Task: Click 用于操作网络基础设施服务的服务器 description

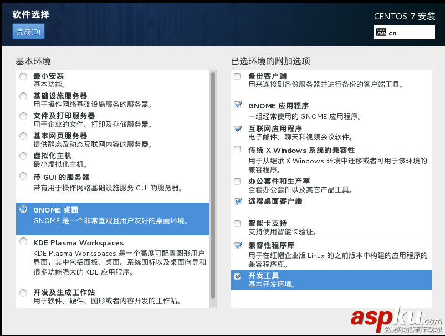Action: (x=93, y=105)
